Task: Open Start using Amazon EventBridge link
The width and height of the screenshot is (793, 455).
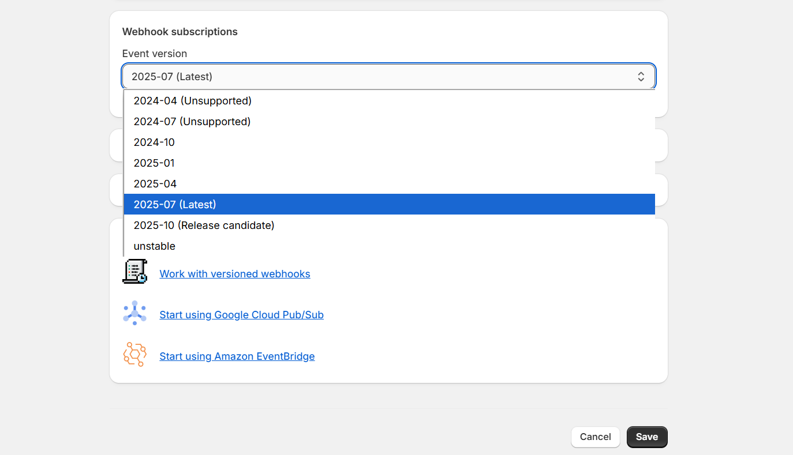Action: click(x=237, y=356)
